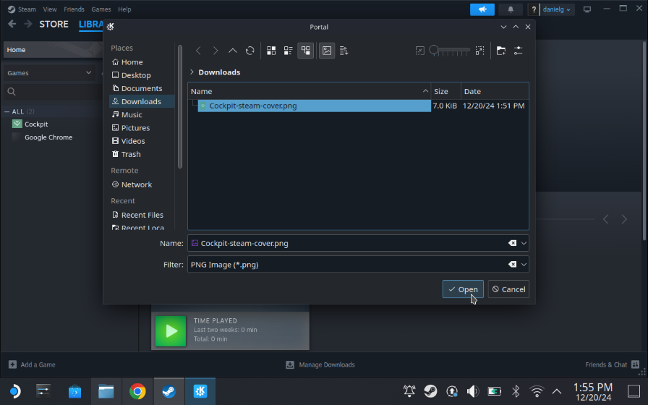Go forward in the file dialog
Image resolution: width=648 pixels, height=405 pixels.
pyautogui.click(x=216, y=51)
